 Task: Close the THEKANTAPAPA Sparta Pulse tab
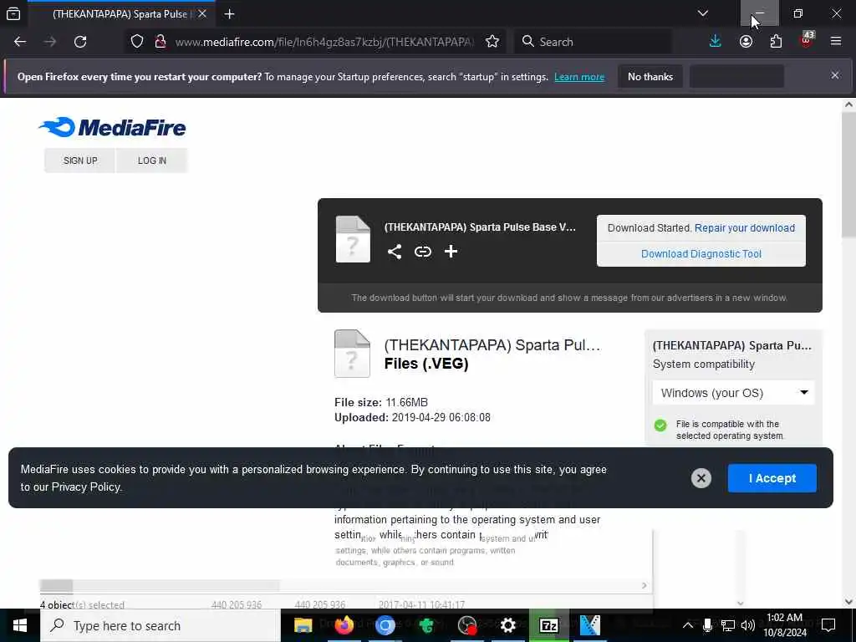[x=202, y=13]
